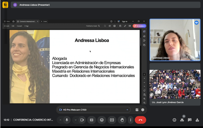This screenshot has height=128, width=203.
Task: Expand the video settings arrow beside camera
Action: click(75, 120)
